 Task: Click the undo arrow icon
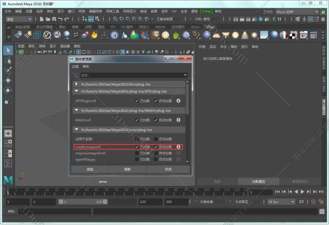(61, 19)
